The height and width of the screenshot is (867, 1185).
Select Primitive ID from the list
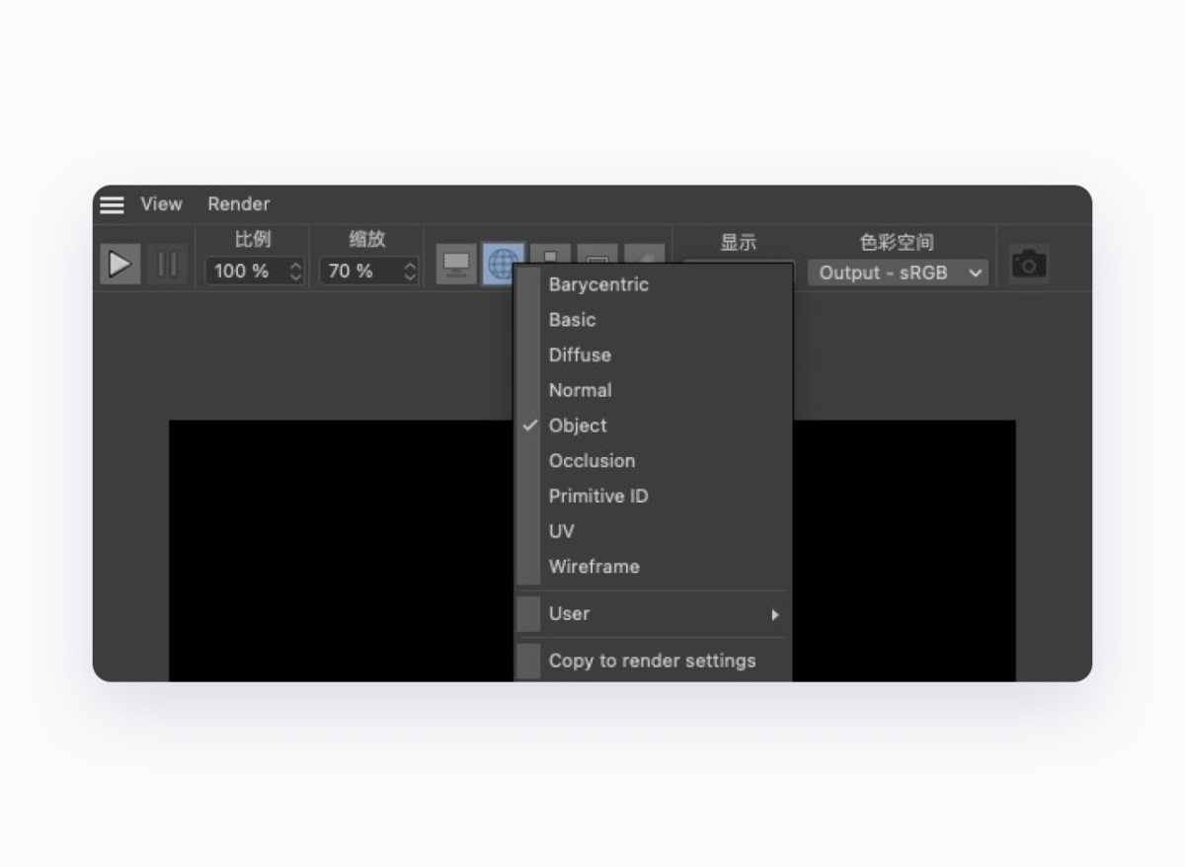(598, 496)
